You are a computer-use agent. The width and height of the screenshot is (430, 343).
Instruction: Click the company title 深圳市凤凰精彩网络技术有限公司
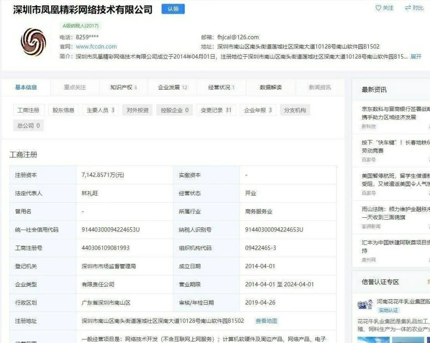[x=83, y=9]
